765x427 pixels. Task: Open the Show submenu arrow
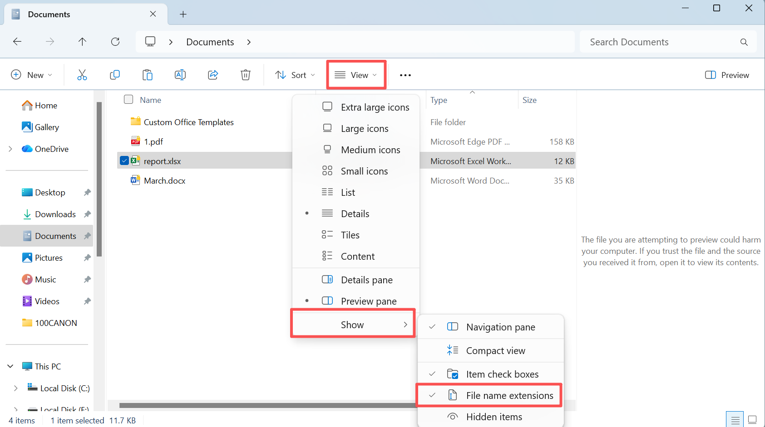(x=405, y=325)
